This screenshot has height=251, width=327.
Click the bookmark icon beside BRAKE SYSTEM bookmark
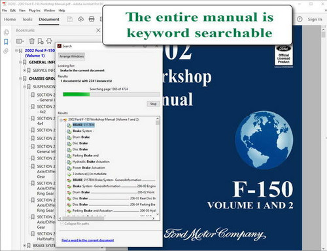[x=29, y=246]
